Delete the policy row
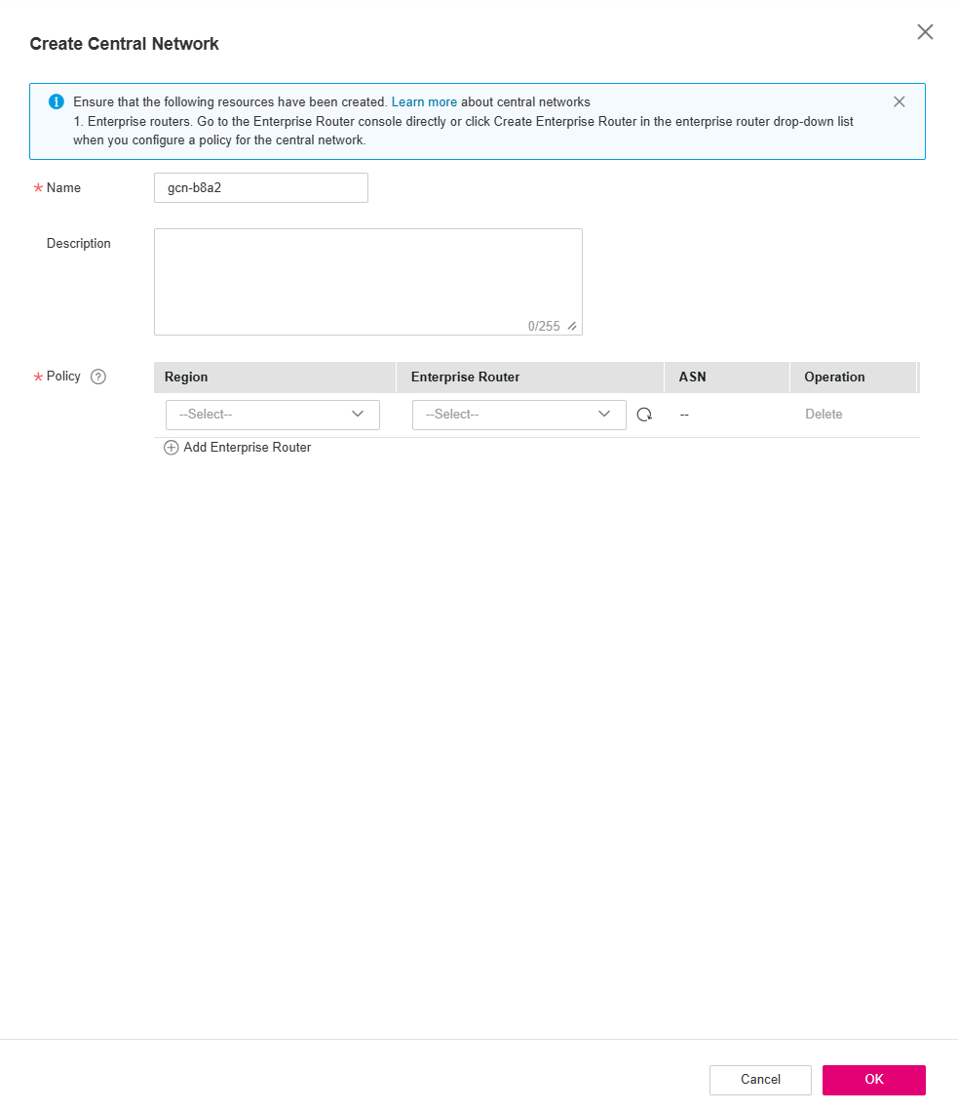The width and height of the screenshot is (958, 1112). (x=824, y=415)
